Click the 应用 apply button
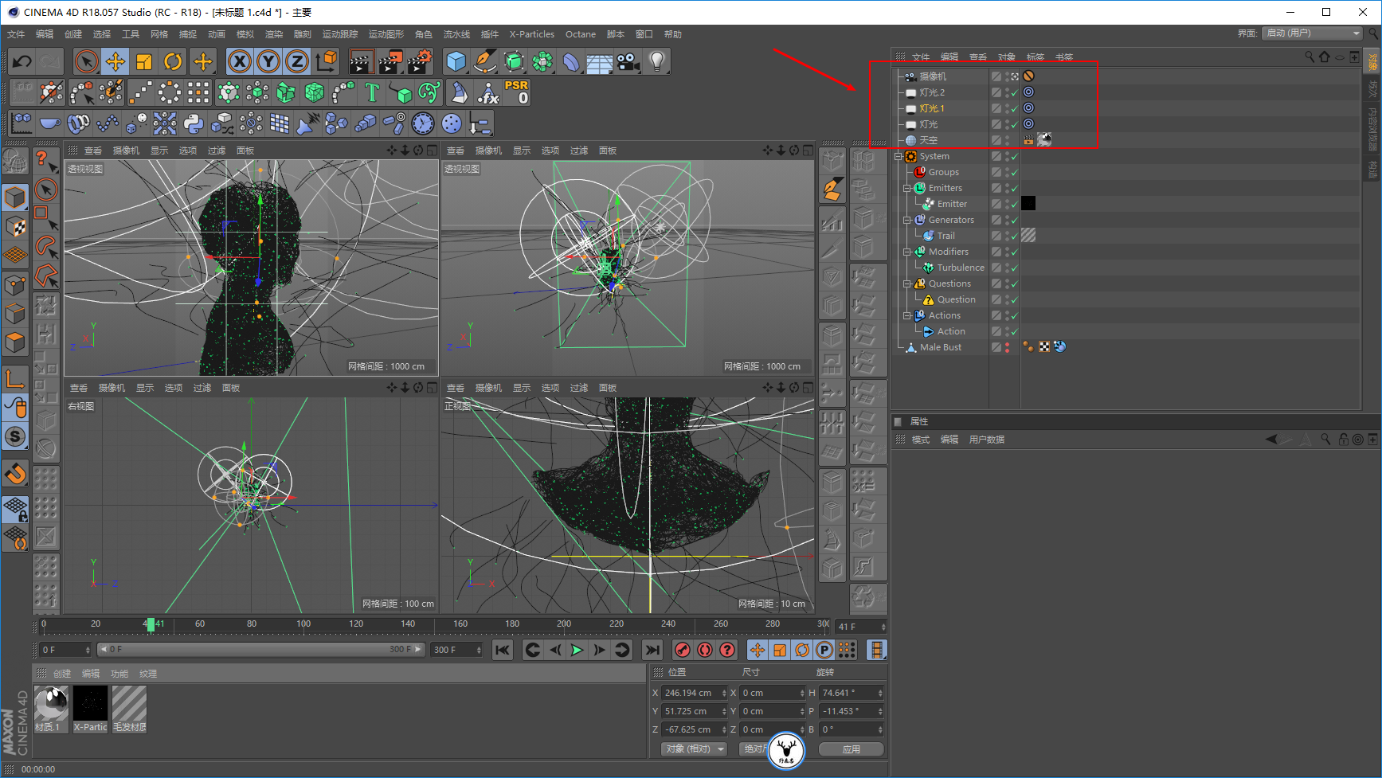This screenshot has width=1382, height=778. point(852,749)
